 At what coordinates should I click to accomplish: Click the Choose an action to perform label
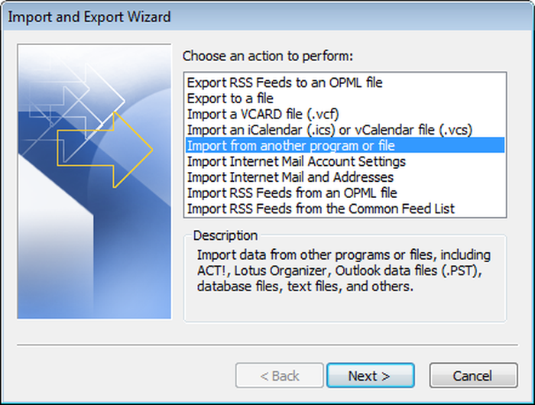[267, 56]
